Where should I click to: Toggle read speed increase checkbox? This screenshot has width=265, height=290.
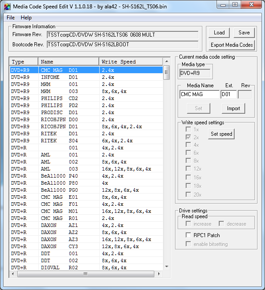tap(188, 224)
